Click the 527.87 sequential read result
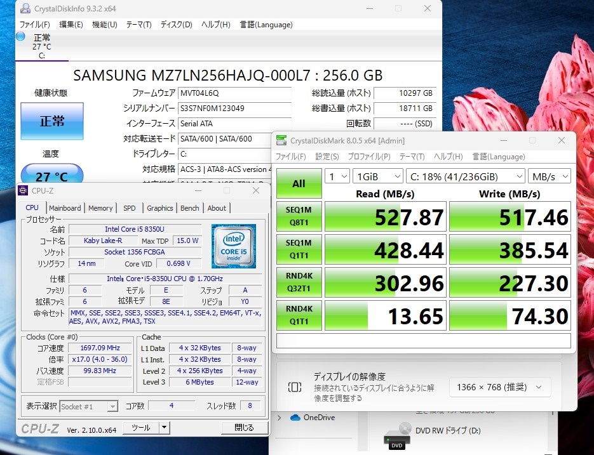Viewport: 594px width, 455px height. (x=385, y=216)
